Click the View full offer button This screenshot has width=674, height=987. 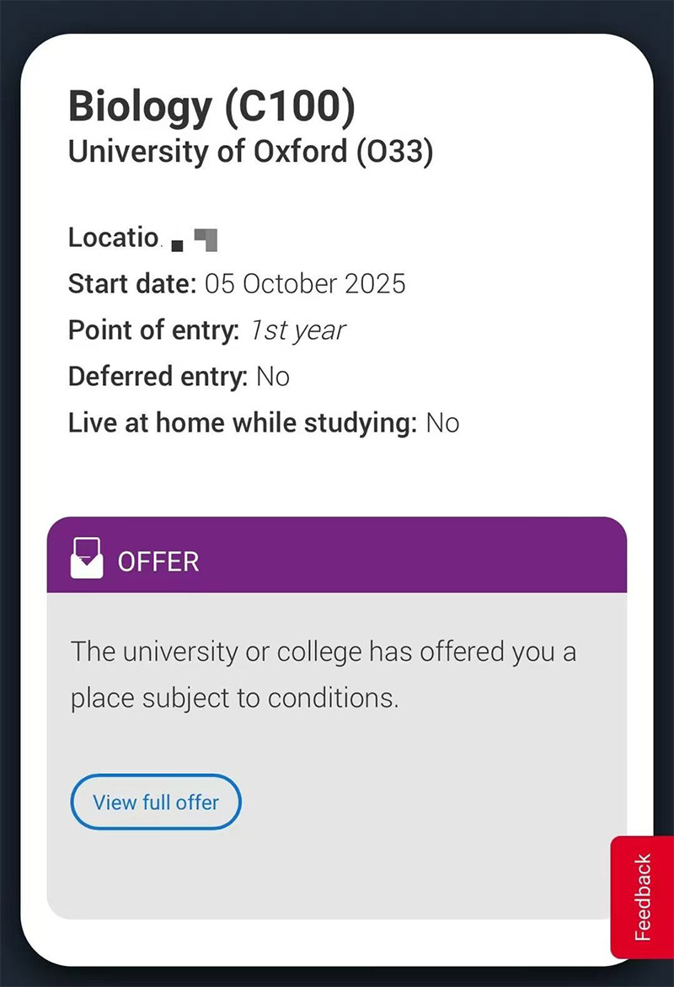[156, 802]
